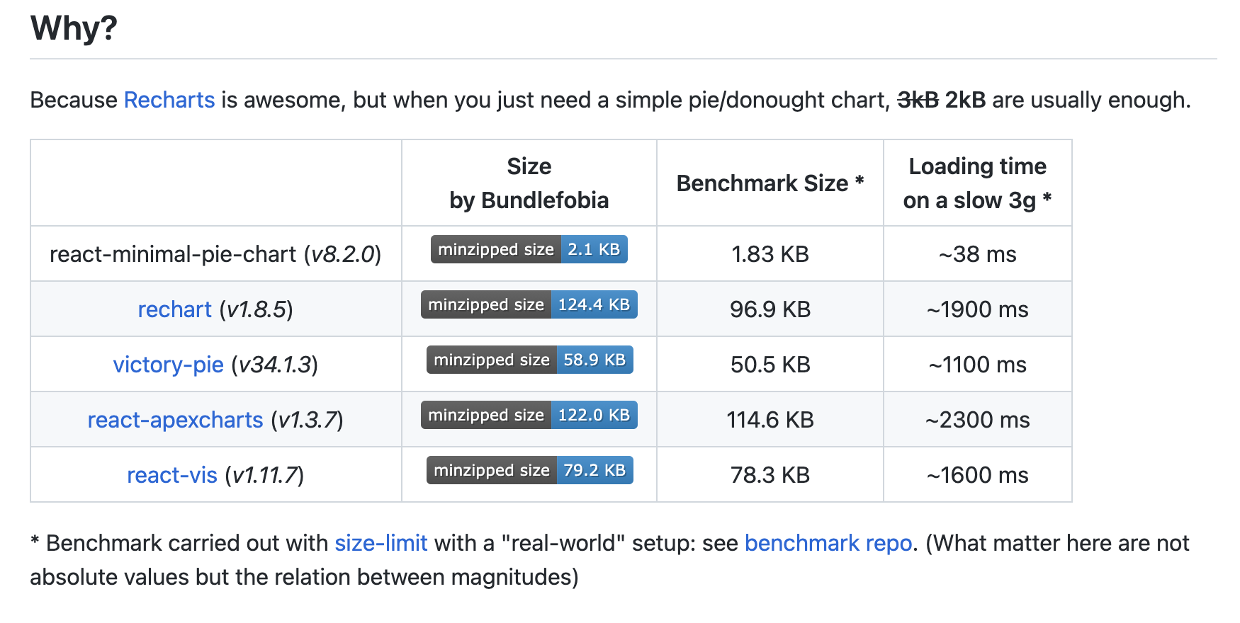The image size is (1240, 623).
Task: Click the struck-through 3kB text
Action: tap(918, 100)
